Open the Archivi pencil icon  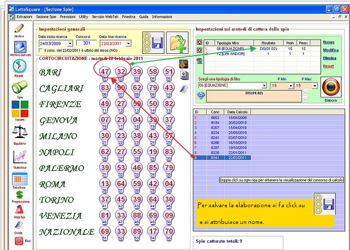coord(19,29)
